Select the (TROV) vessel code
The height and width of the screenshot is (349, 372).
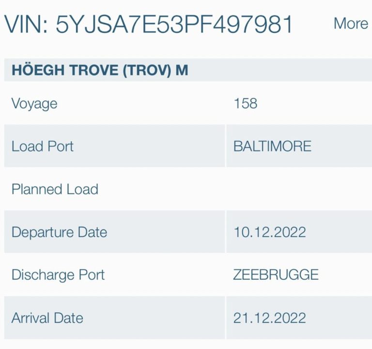pos(147,70)
